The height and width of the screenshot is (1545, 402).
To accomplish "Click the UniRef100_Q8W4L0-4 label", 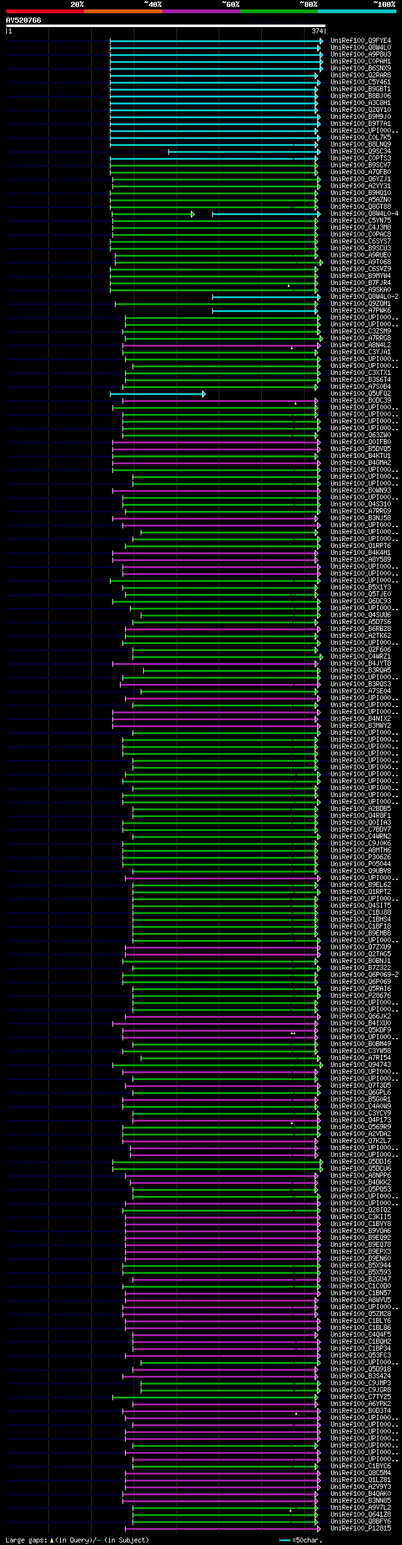I will [x=364, y=214].
